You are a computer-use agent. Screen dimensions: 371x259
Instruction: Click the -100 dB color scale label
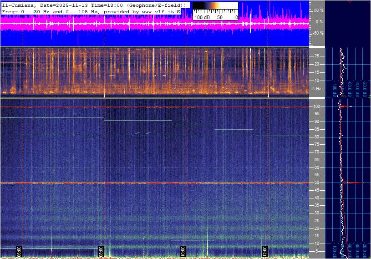201,17
